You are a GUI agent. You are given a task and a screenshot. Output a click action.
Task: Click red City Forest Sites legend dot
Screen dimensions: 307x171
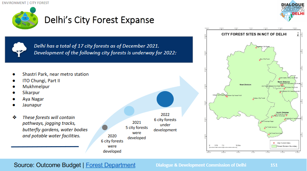coord(274,143)
